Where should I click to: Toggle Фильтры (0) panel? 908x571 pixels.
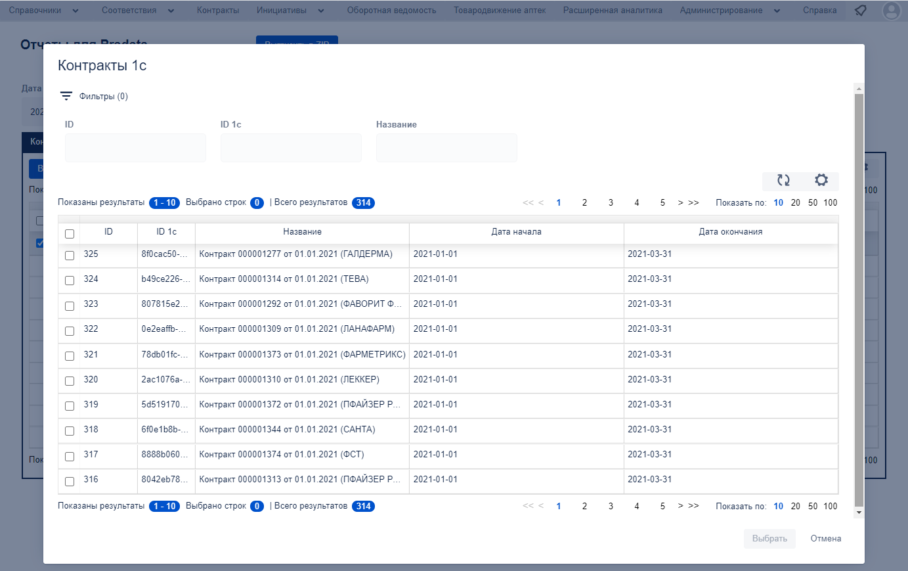pyautogui.click(x=103, y=97)
